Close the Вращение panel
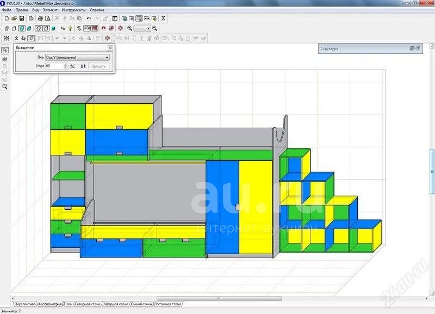Screen dimensions: 435x314 (x=110, y=48)
